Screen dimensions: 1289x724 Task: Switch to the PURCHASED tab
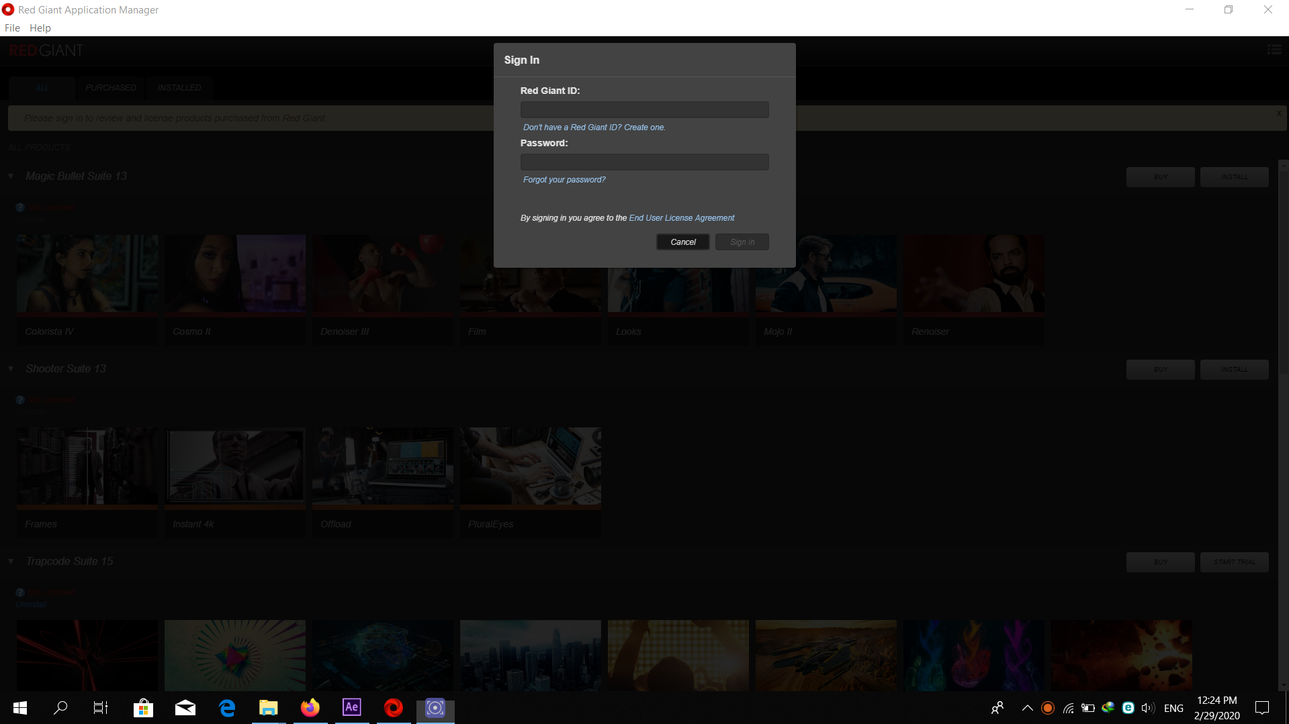point(111,88)
